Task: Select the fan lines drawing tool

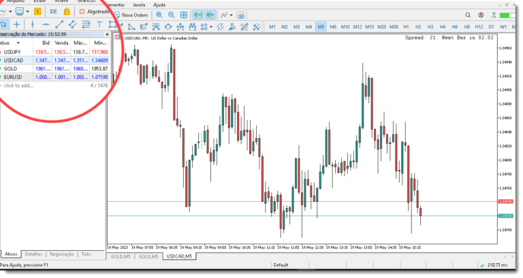Action: (x=232, y=27)
